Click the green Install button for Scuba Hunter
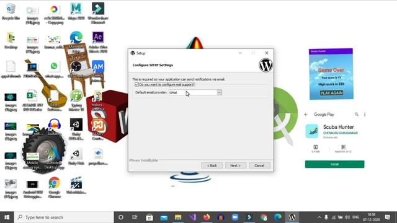Viewport: 397px width, 223px height. (334, 164)
